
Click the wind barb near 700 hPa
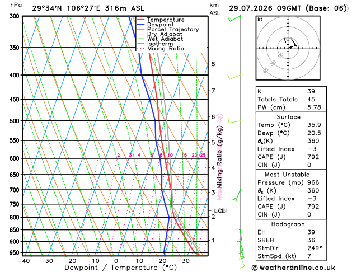coord(236,195)
